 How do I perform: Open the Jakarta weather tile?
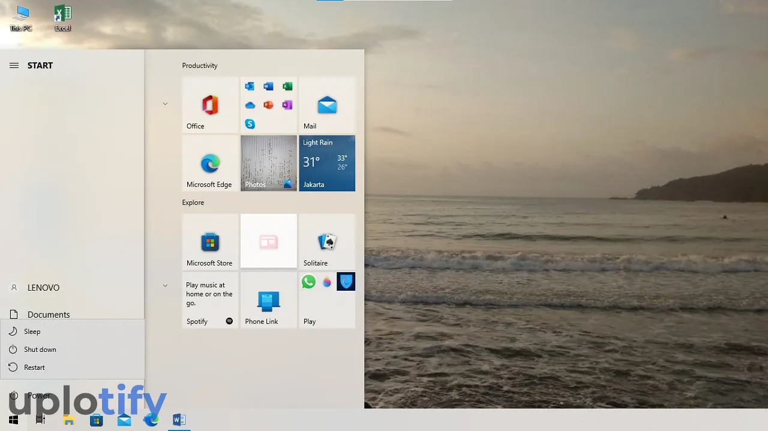click(327, 163)
